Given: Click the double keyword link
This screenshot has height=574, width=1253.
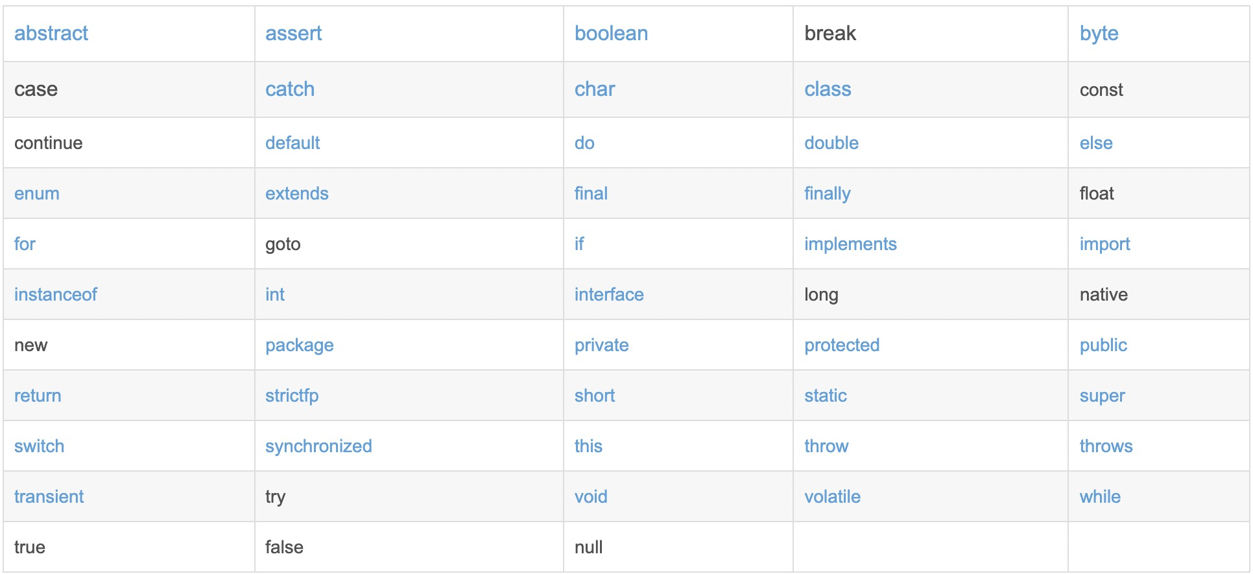Looking at the screenshot, I should (831, 143).
